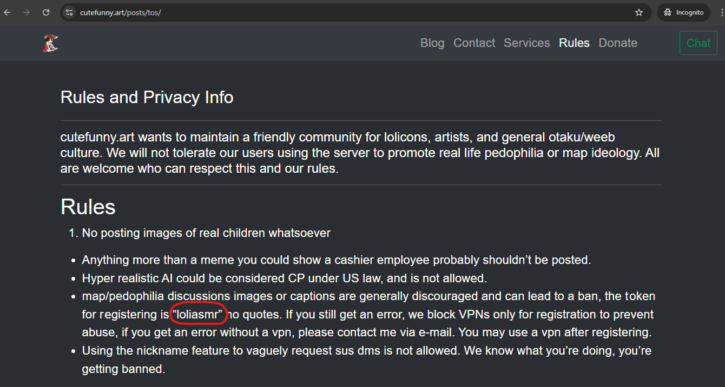Select Contact in the top navigation
Screen dimensions: 725x387
click(474, 43)
